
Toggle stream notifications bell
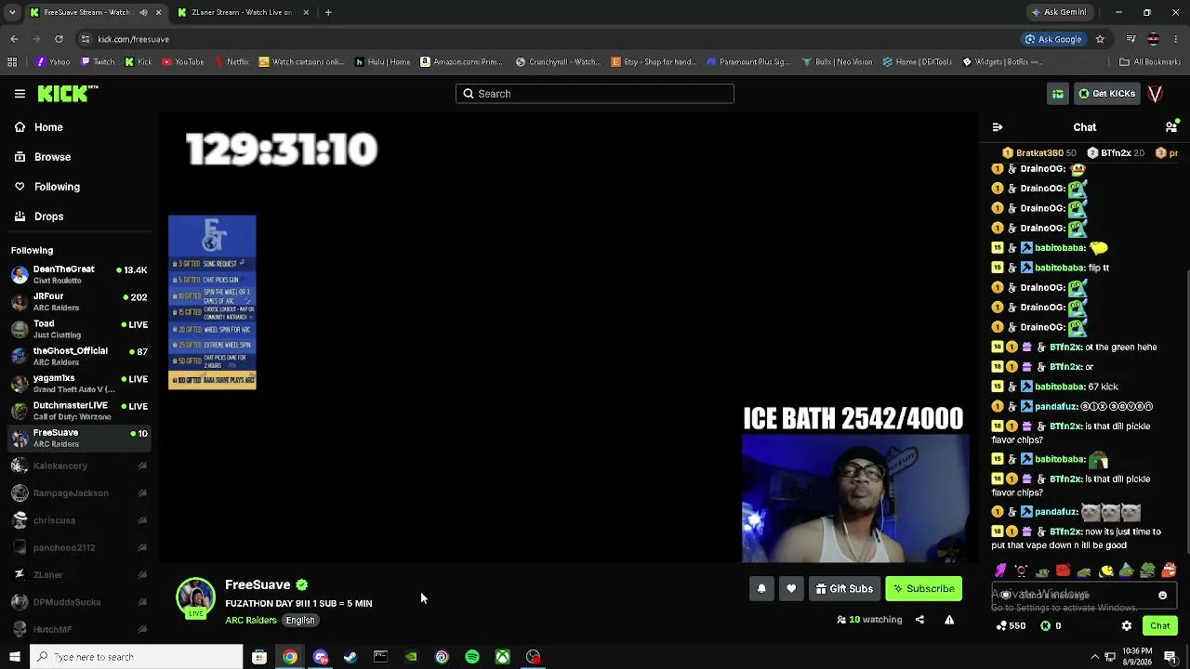coord(761,588)
